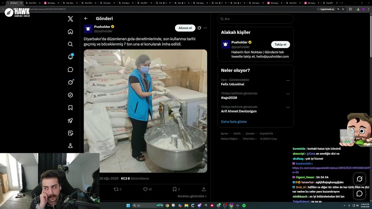
Task: Open Reklam Bilgileri footer link
Action: coord(229,139)
